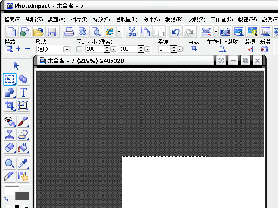Undo the last action
The height and width of the screenshot is (208, 278).
[x=175, y=32]
